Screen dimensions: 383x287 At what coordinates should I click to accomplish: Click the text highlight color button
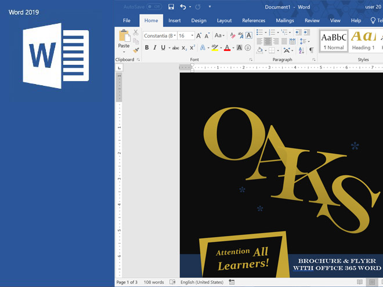(215, 48)
